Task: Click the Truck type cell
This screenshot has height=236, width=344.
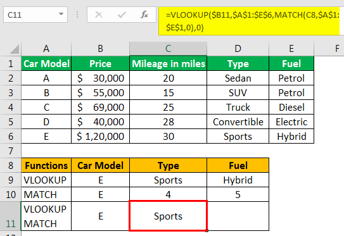Action: (x=238, y=107)
